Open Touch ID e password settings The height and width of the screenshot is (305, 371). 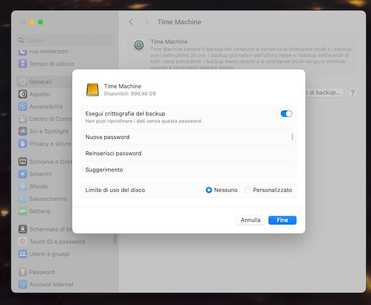(x=57, y=242)
